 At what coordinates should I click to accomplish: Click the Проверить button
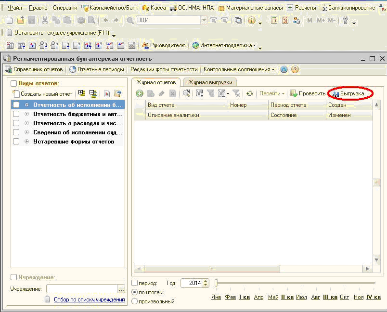tap(308, 93)
